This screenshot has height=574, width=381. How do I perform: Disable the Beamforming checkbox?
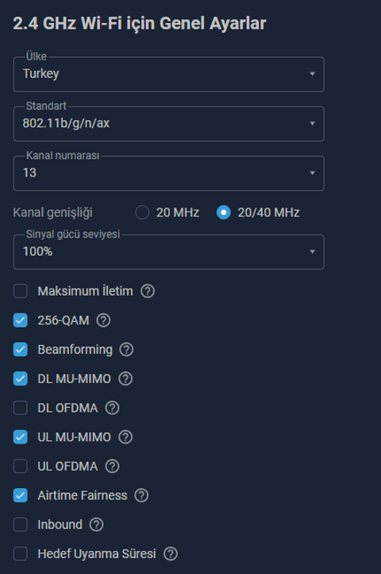click(21, 350)
